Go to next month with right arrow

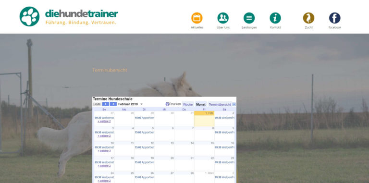tap(113, 104)
